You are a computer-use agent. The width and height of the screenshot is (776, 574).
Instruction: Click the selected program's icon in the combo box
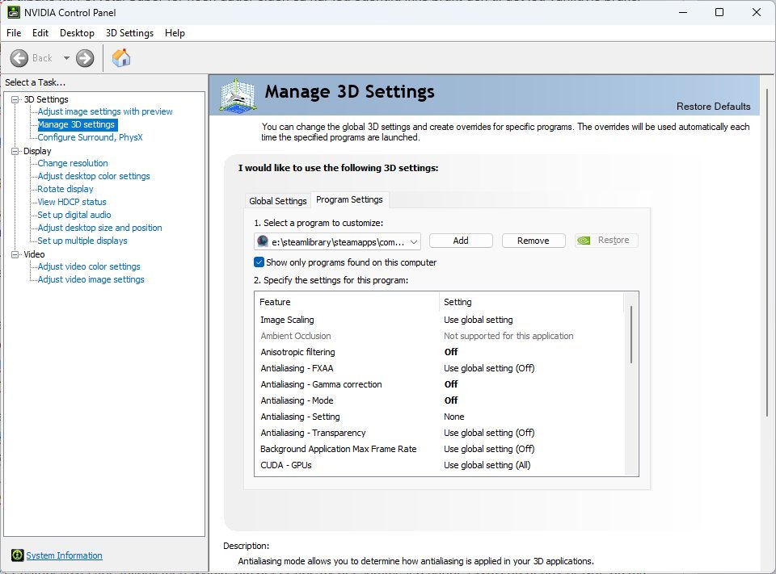[x=263, y=241]
